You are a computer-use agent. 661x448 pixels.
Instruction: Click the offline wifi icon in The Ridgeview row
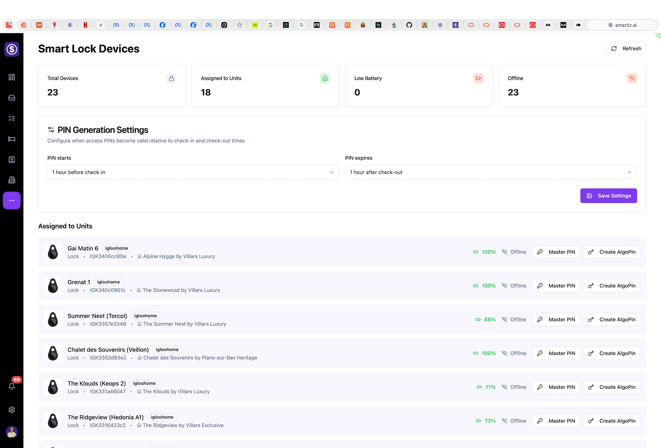tap(505, 421)
